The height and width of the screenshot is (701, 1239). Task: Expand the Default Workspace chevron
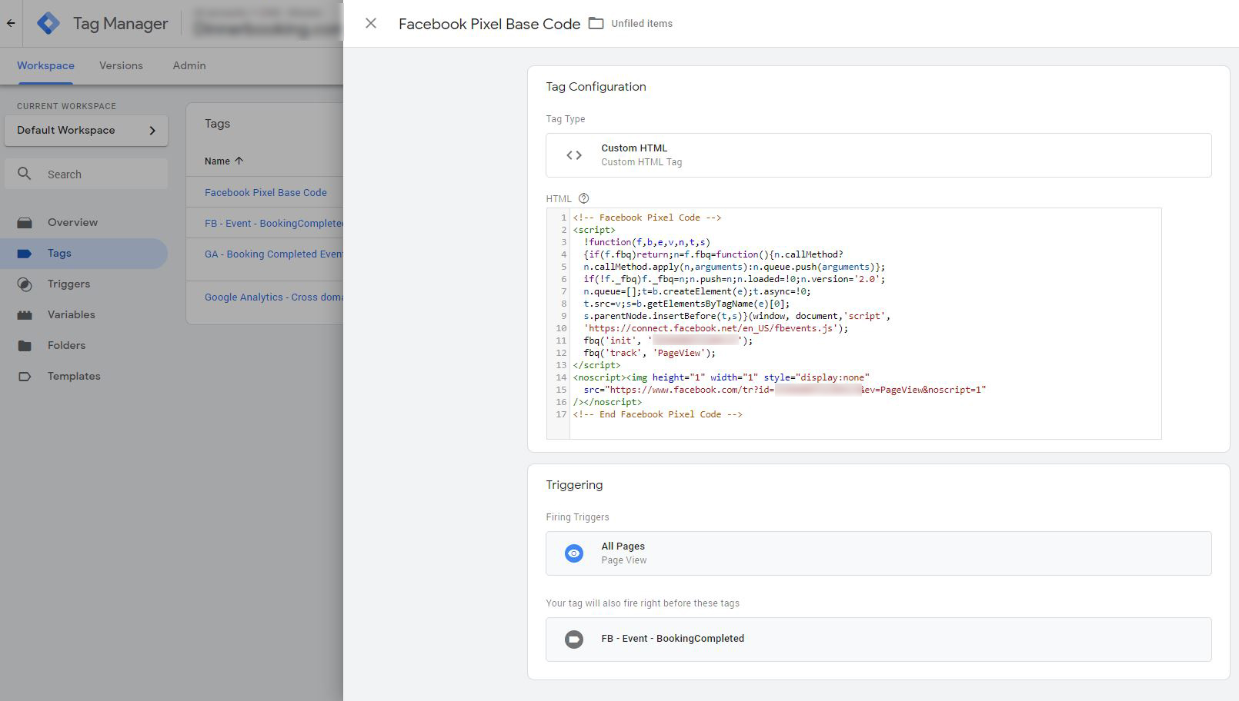pyautogui.click(x=152, y=131)
